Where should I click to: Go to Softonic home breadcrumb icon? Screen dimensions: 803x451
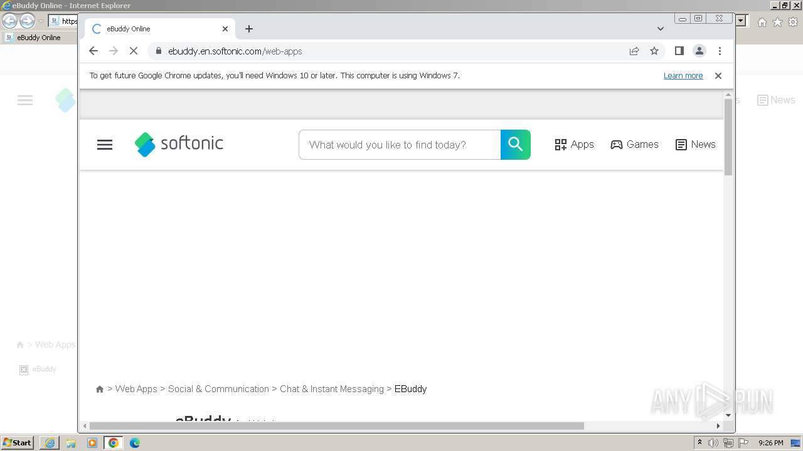click(x=100, y=389)
